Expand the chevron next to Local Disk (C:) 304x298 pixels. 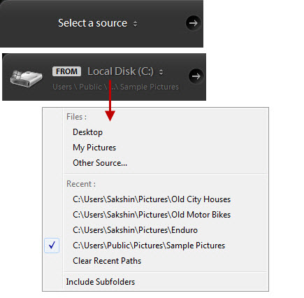pos(161,72)
